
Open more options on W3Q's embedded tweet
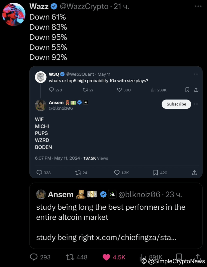(x=196, y=74)
